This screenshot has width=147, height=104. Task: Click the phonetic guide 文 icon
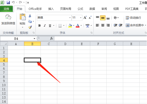[87, 25]
